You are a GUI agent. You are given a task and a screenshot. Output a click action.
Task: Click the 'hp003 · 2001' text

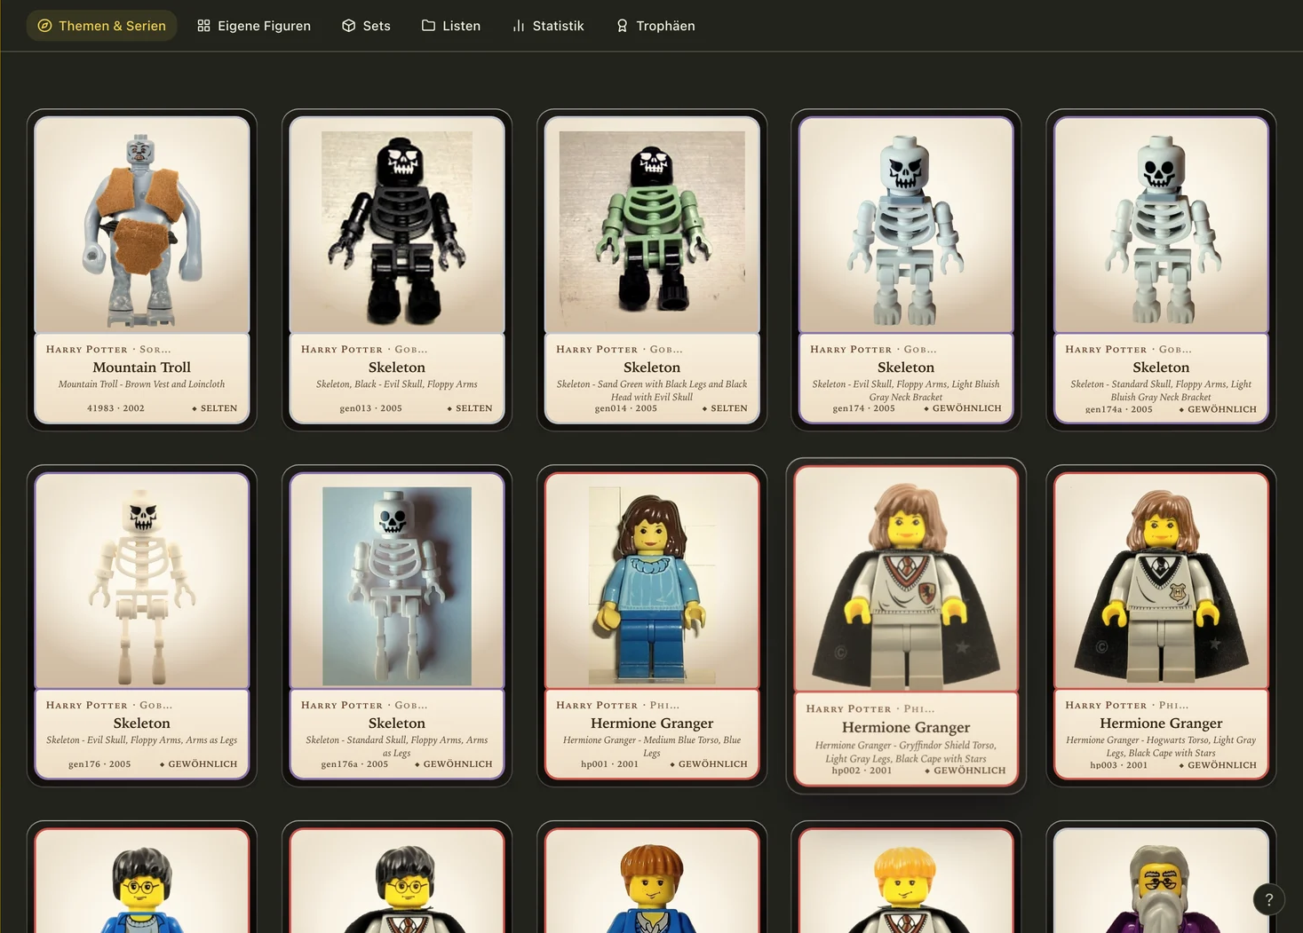pyautogui.click(x=1118, y=765)
